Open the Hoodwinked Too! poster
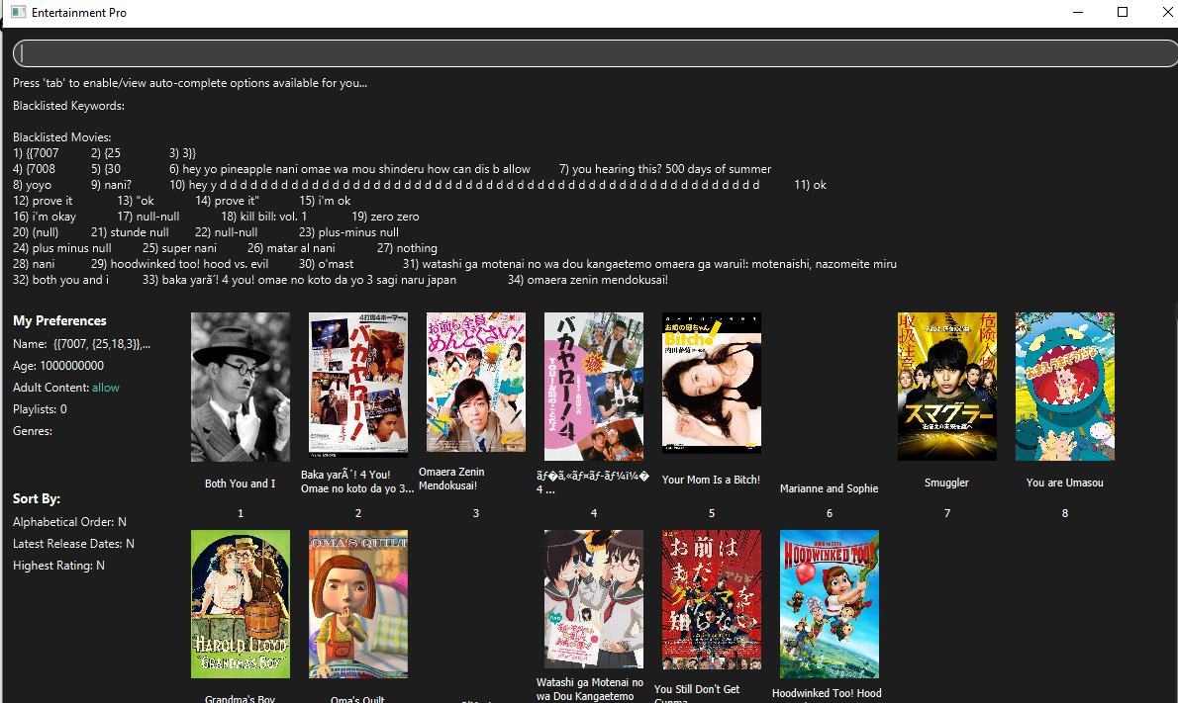This screenshot has height=703, width=1178. pyautogui.click(x=830, y=604)
